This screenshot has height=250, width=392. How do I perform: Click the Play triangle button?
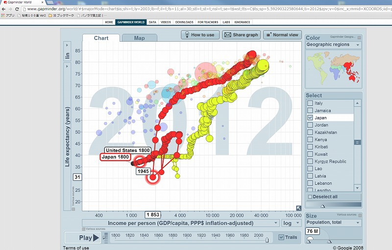(96, 238)
